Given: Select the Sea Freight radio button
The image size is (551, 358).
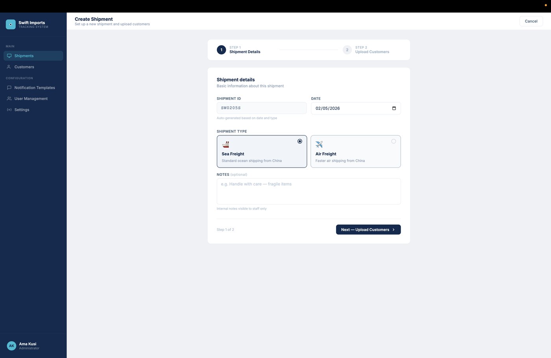Looking at the screenshot, I should 300,141.
